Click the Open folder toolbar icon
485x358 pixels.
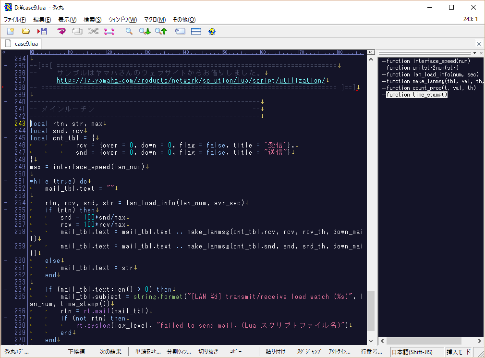click(x=26, y=31)
